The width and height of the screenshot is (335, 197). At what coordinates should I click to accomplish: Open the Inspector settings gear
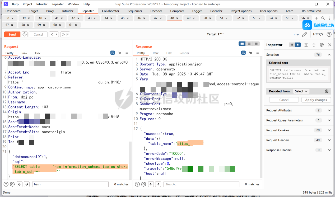tap(322, 45)
